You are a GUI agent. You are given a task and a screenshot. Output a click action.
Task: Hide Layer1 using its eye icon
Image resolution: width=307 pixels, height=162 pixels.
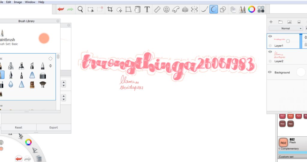pyautogui.click(x=270, y=36)
